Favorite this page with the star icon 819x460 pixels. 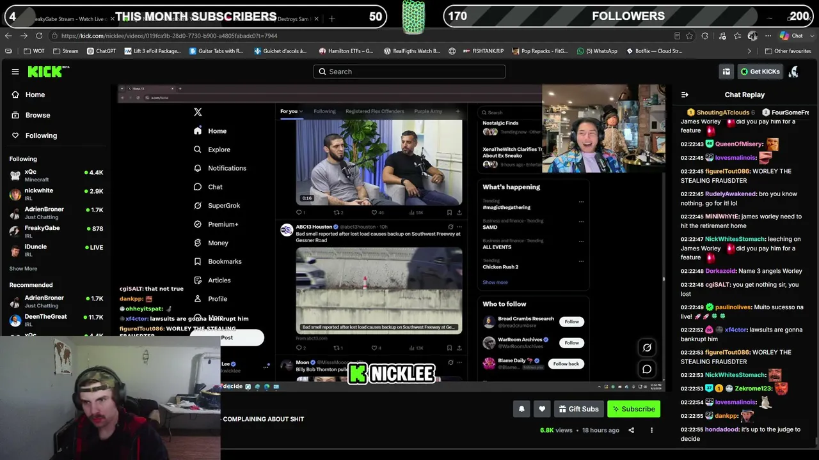click(x=689, y=36)
